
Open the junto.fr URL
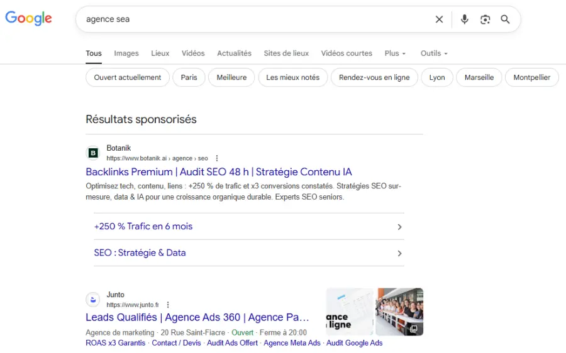pos(133,305)
